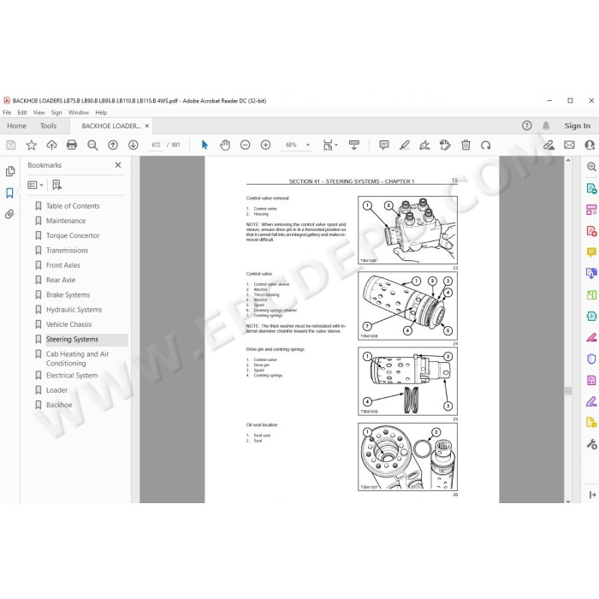Go to the next page arrow
The height and width of the screenshot is (599, 599).
[x=133, y=145]
